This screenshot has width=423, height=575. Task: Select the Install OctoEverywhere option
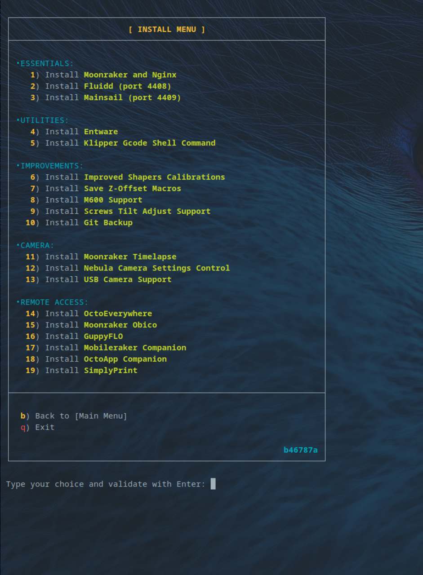coord(89,314)
